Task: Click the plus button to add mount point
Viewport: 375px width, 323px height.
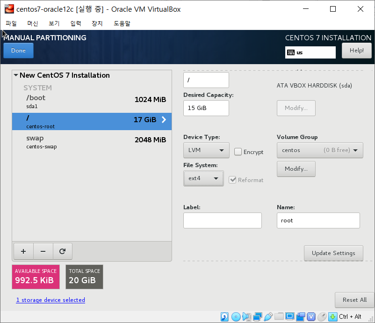Action: point(23,251)
